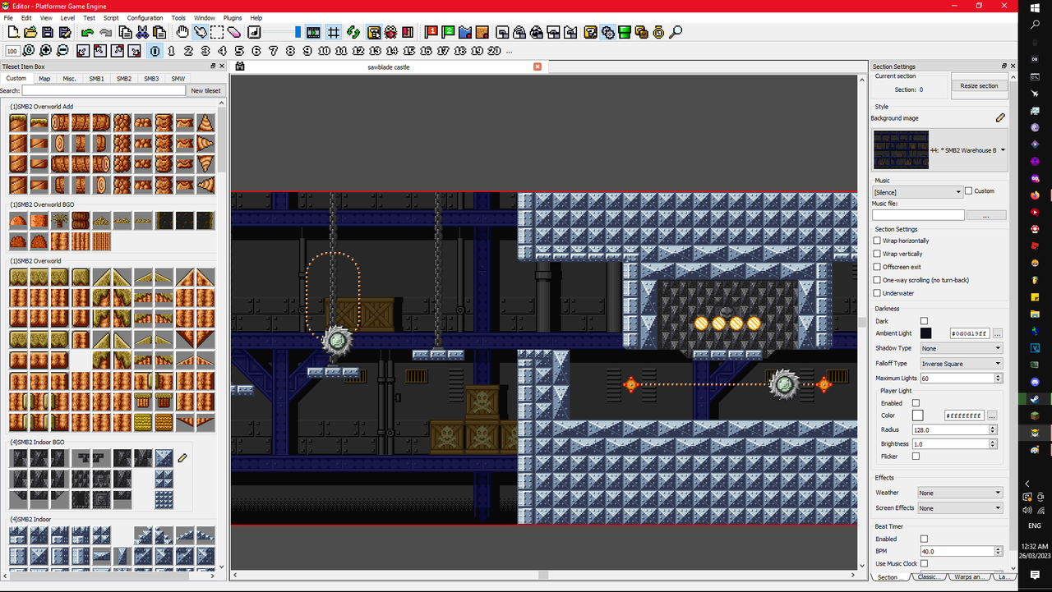Enable Wrap horizontally for the section
1052x592 pixels.
coord(877,241)
